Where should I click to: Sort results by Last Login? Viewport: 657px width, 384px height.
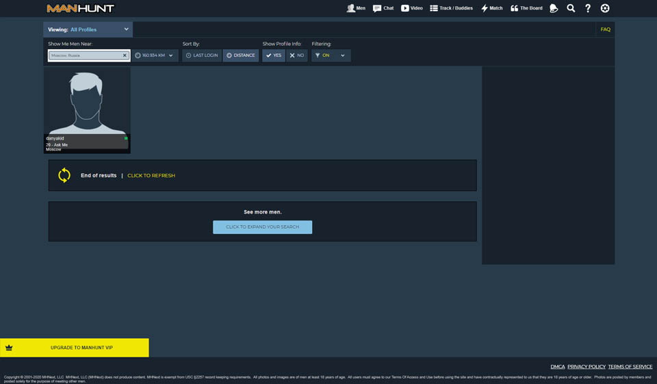tap(202, 55)
